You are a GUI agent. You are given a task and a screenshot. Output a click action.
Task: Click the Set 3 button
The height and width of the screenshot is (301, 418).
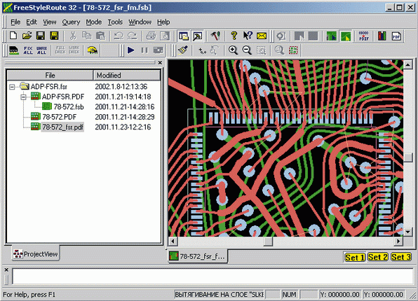tap(401, 258)
